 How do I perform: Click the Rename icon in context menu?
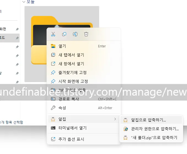tap(75, 34)
